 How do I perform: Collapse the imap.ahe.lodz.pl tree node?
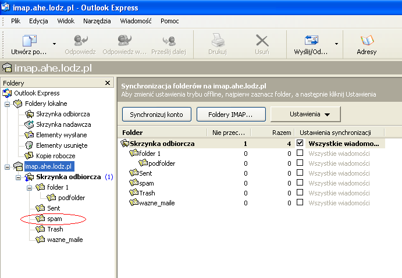(x=7, y=167)
